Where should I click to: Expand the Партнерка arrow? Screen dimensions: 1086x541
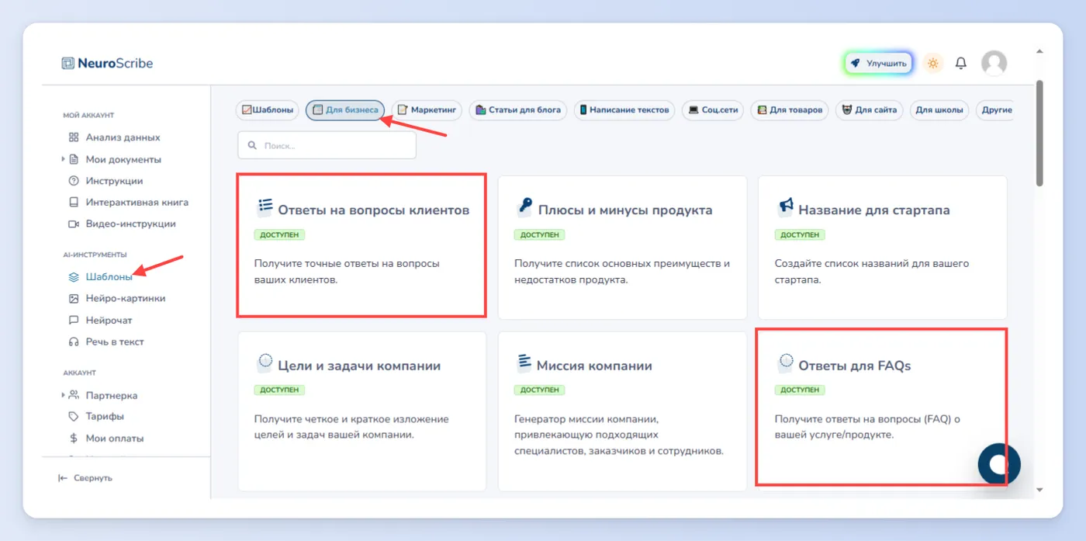[x=64, y=395]
